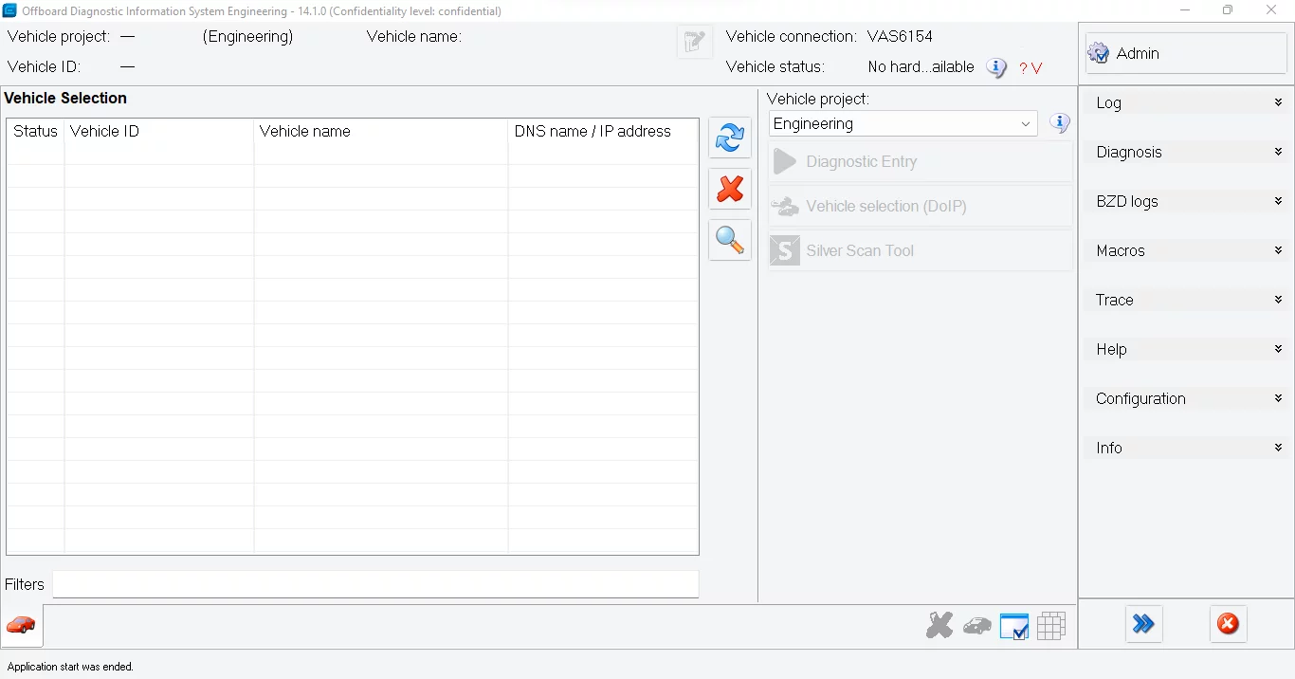Click the info bubble next to Vehicle status
This screenshot has width=1295, height=679.
coord(996,67)
